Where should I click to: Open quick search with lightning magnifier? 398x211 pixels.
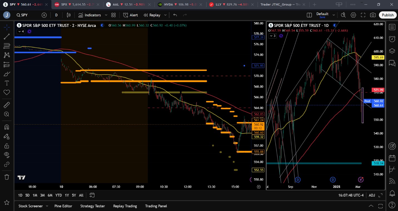coord(344,15)
